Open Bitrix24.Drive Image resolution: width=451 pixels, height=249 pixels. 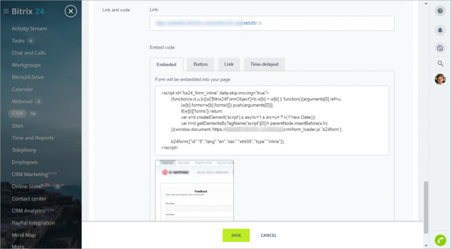(x=28, y=77)
